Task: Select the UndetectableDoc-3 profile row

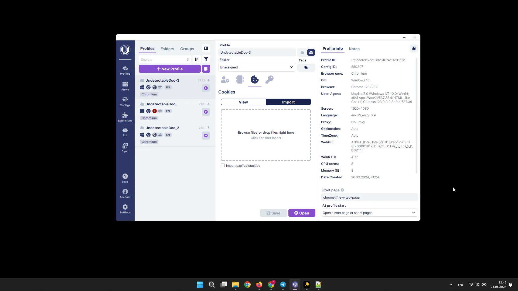Action: 175,87
